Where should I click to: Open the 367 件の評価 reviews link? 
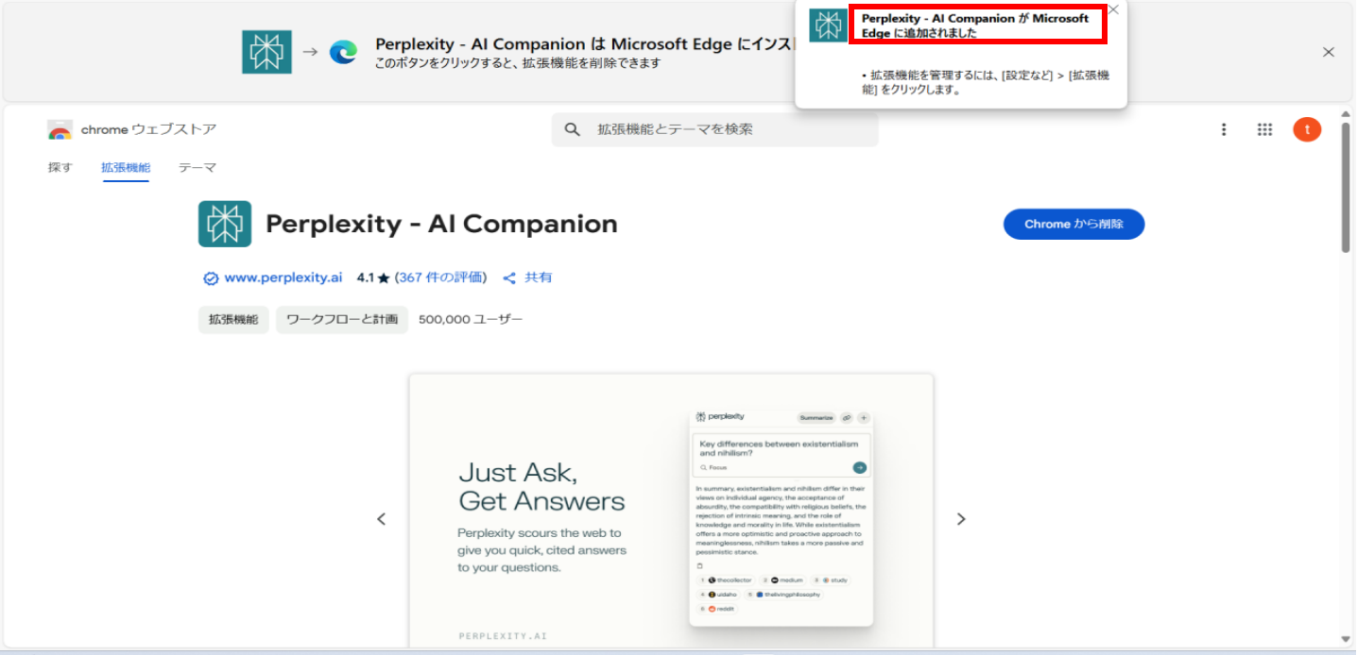pyautogui.click(x=440, y=277)
